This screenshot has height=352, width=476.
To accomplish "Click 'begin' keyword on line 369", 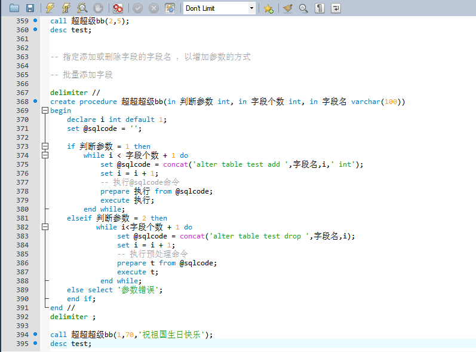I will 60,111.
